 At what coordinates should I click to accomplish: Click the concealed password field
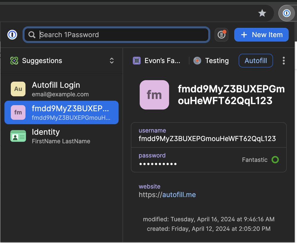pyautogui.click(x=209, y=160)
